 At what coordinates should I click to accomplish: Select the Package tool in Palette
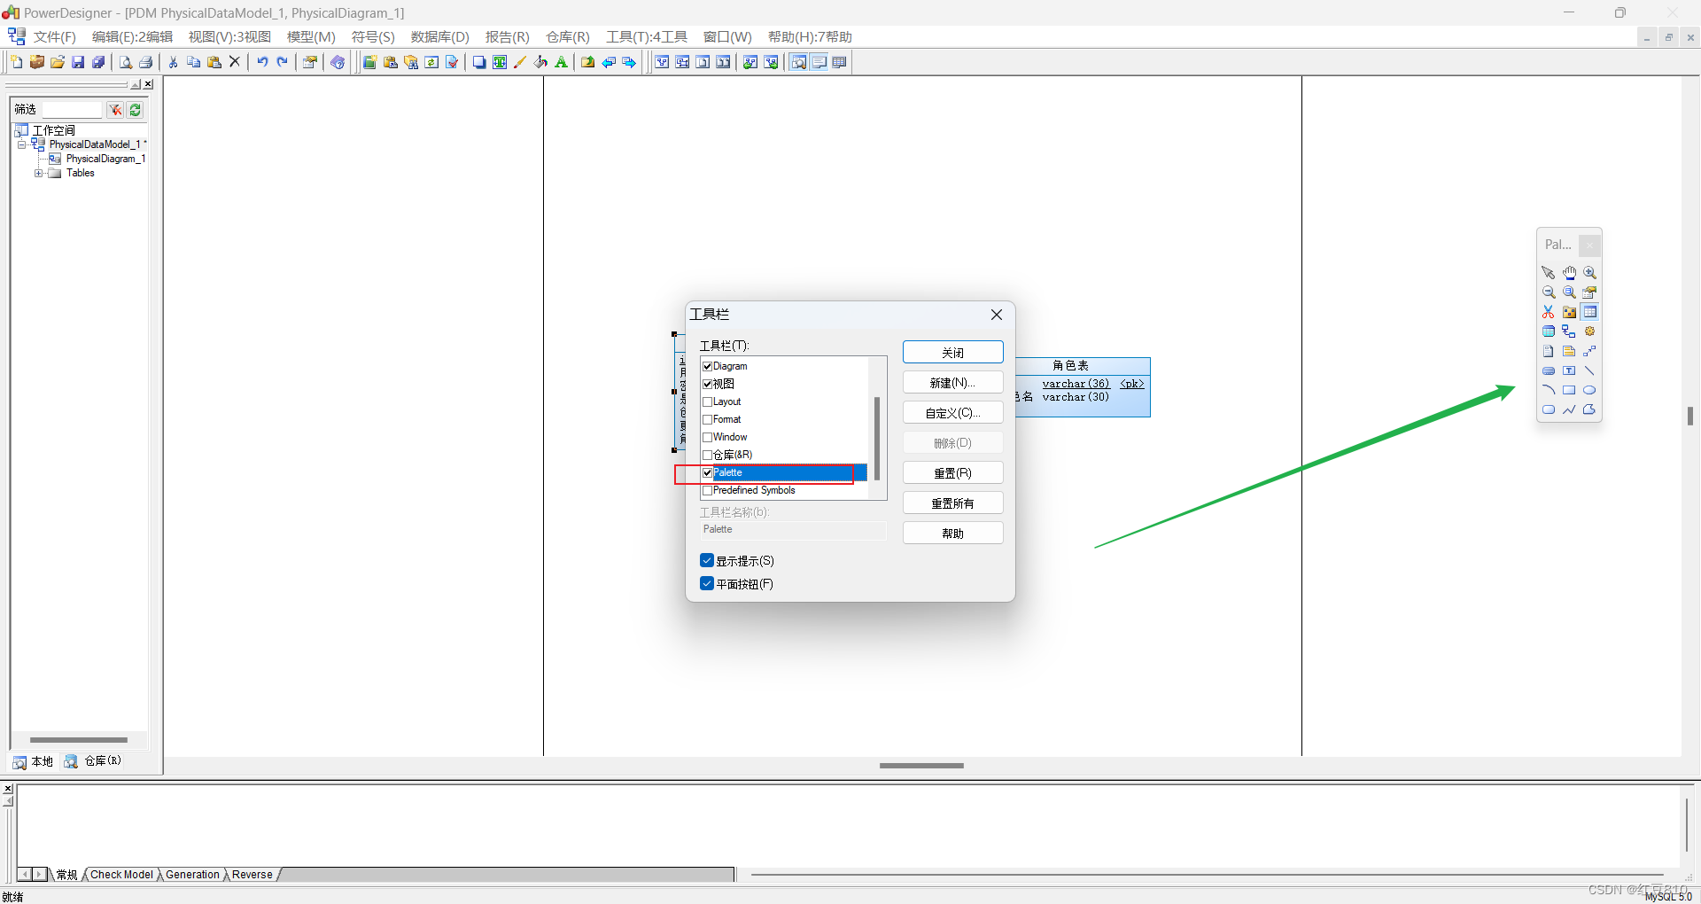(x=1569, y=312)
